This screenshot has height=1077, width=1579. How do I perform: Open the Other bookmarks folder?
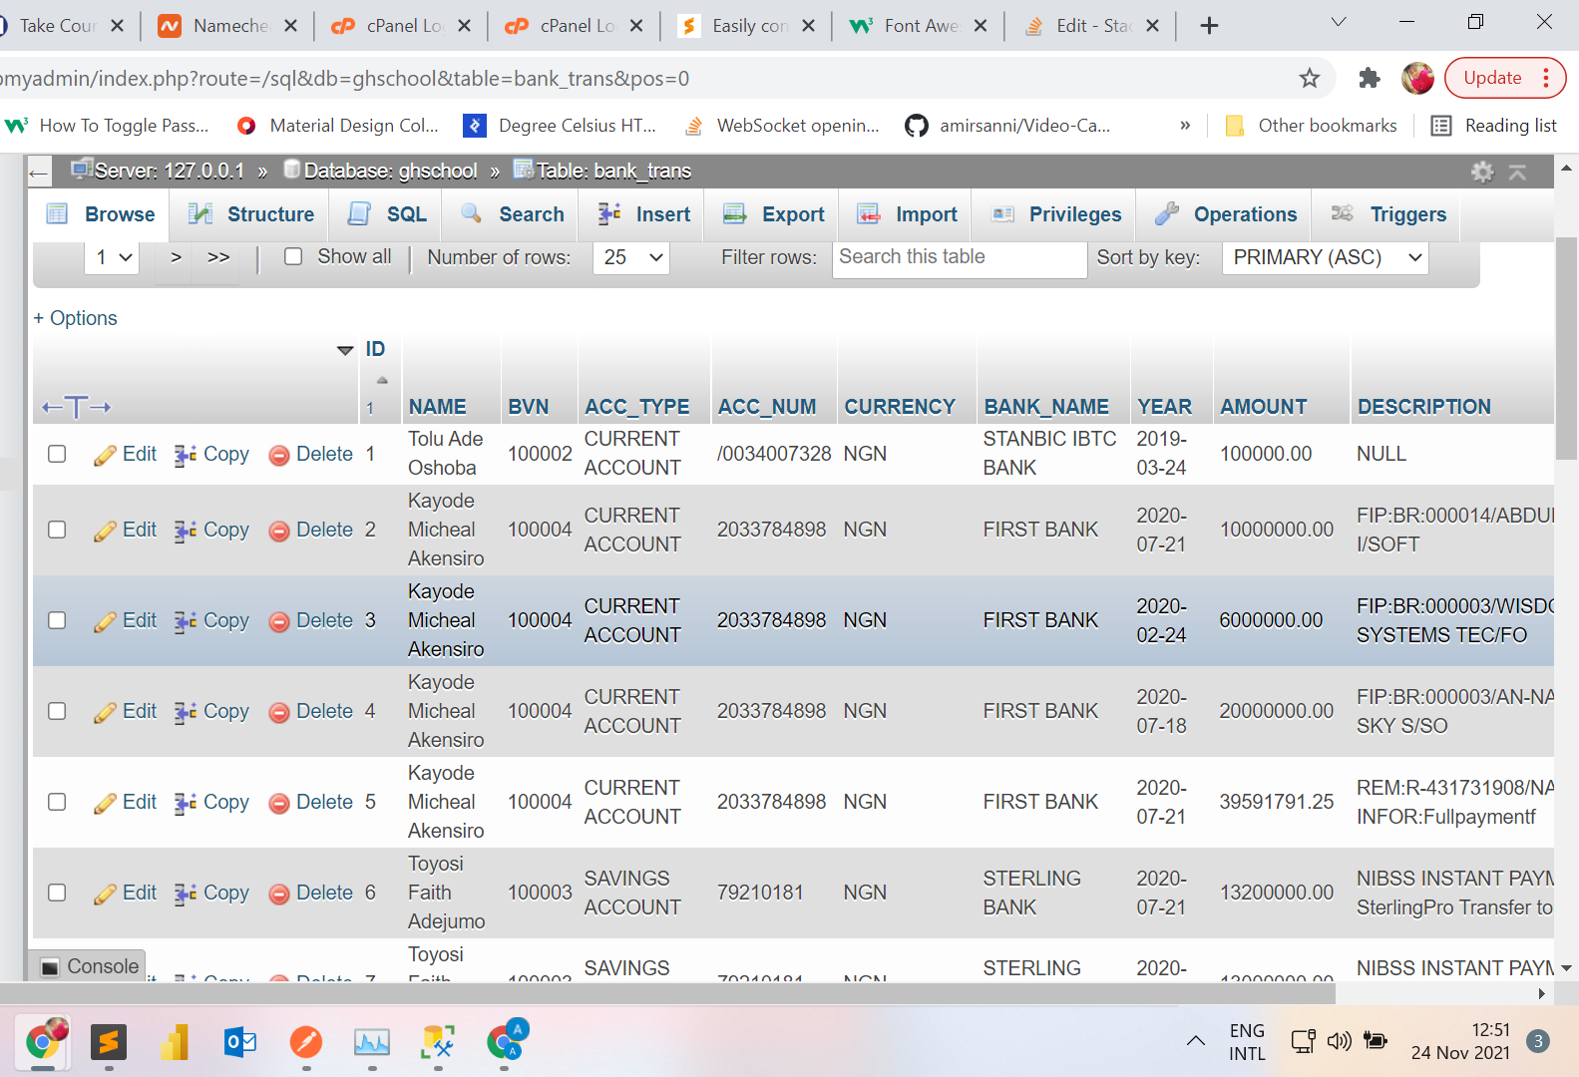point(1311,126)
